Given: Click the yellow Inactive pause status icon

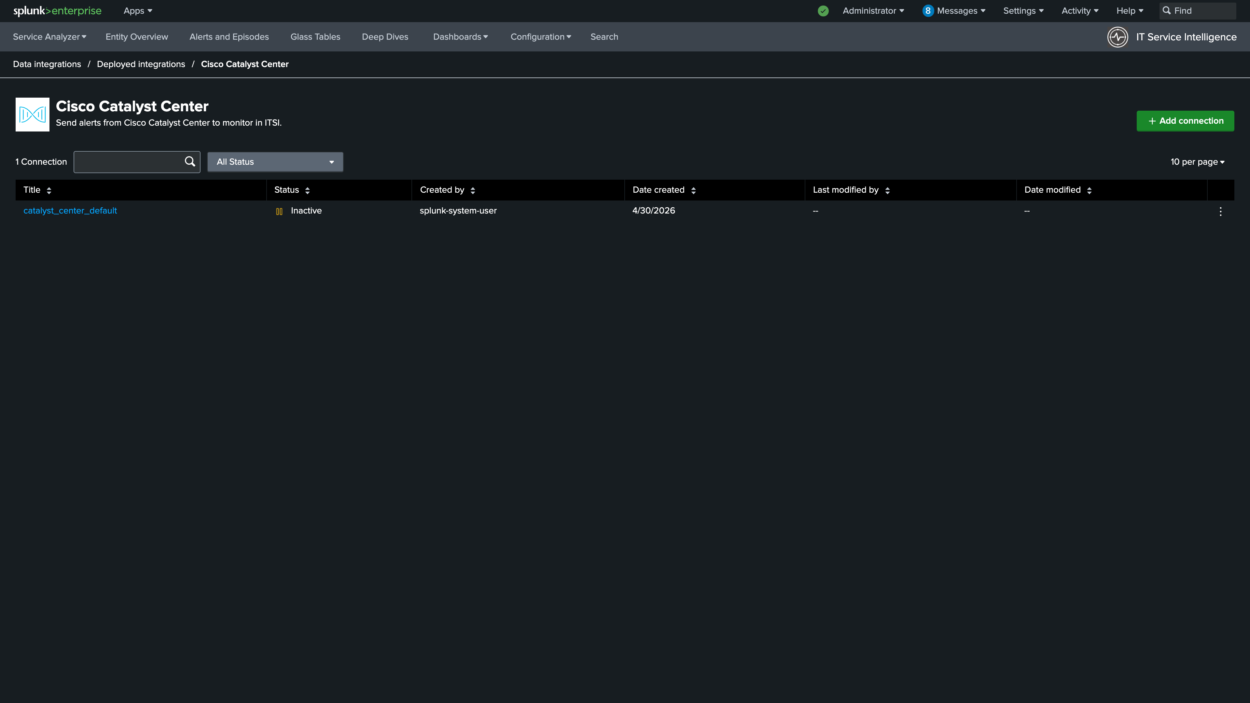Looking at the screenshot, I should click(x=279, y=211).
